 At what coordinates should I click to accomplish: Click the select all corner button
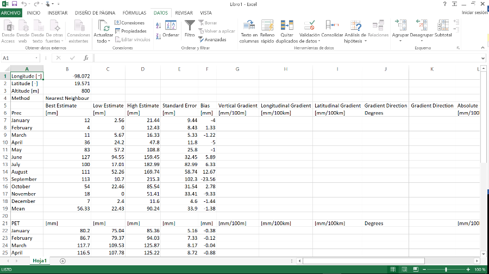coord(5,69)
